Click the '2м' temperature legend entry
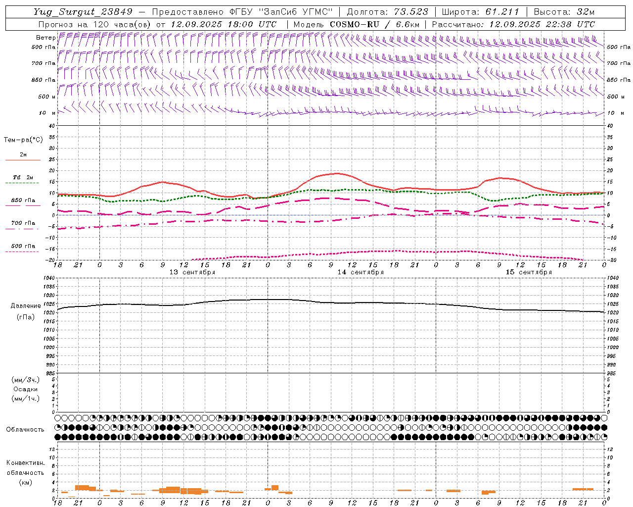 (23, 155)
